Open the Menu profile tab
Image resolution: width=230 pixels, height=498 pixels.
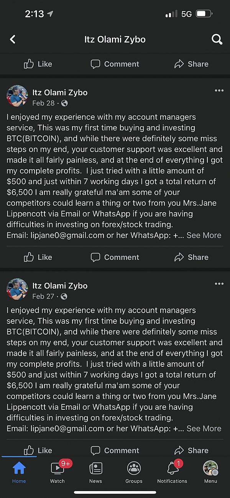[x=210, y=472]
